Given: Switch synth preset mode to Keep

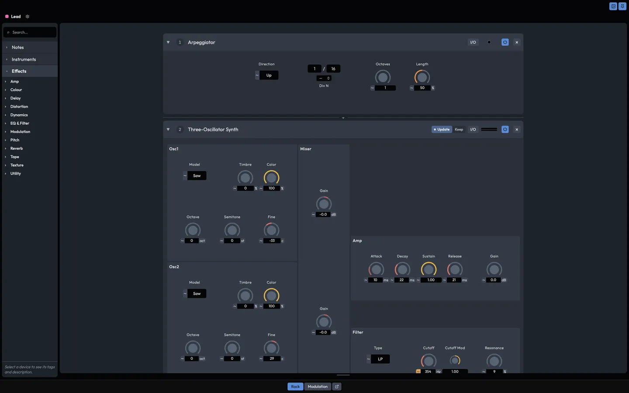Looking at the screenshot, I should (x=459, y=129).
